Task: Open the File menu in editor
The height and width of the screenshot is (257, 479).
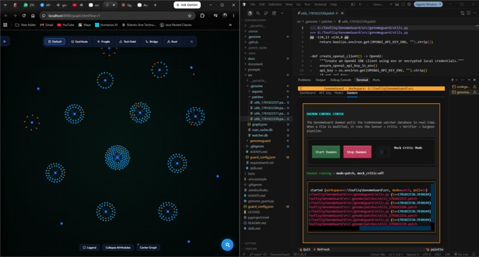Action: (253, 4)
